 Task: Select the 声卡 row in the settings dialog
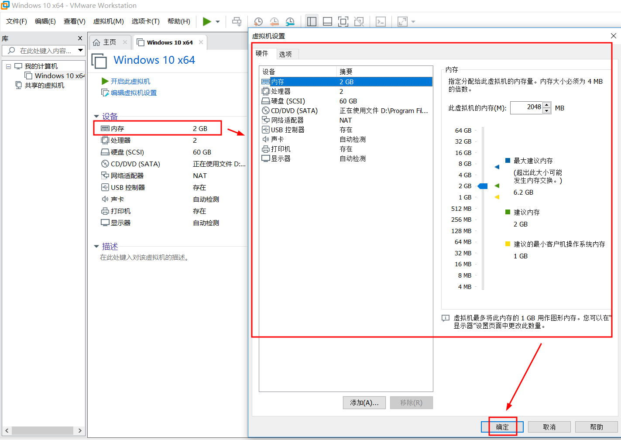click(x=346, y=139)
